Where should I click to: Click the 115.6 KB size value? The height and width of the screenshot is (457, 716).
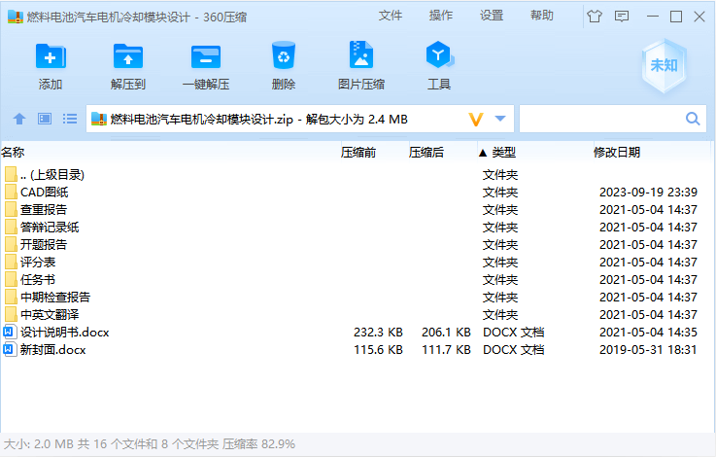tap(378, 350)
